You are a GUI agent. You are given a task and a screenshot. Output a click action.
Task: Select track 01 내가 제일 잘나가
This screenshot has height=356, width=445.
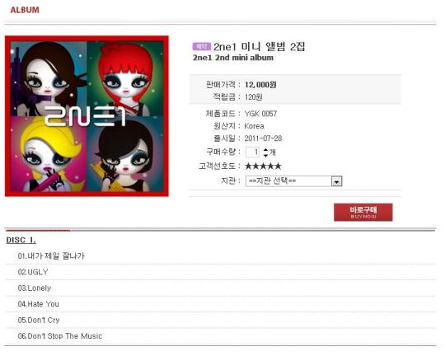coord(51,255)
